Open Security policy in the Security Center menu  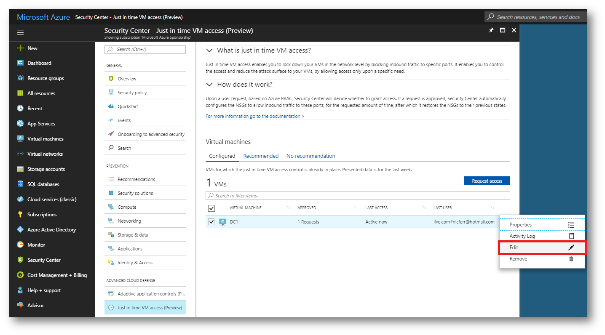coord(145,93)
